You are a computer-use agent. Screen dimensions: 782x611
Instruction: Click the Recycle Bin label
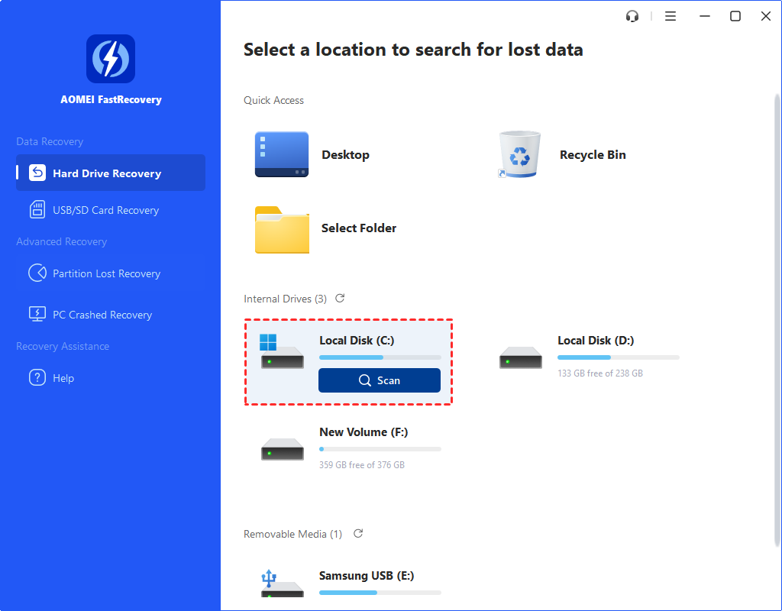point(593,154)
